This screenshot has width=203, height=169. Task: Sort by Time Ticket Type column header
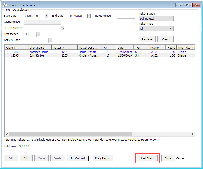click(186, 47)
